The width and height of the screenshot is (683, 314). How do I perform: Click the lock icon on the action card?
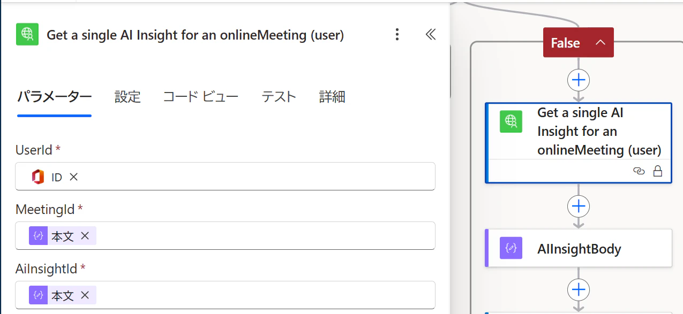pyautogui.click(x=657, y=171)
